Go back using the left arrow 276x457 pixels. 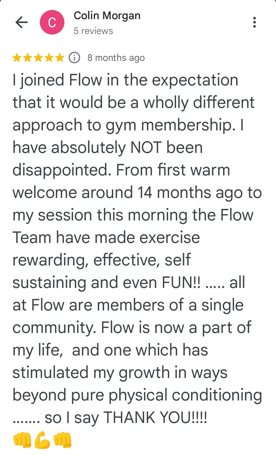(x=22, y=22)
